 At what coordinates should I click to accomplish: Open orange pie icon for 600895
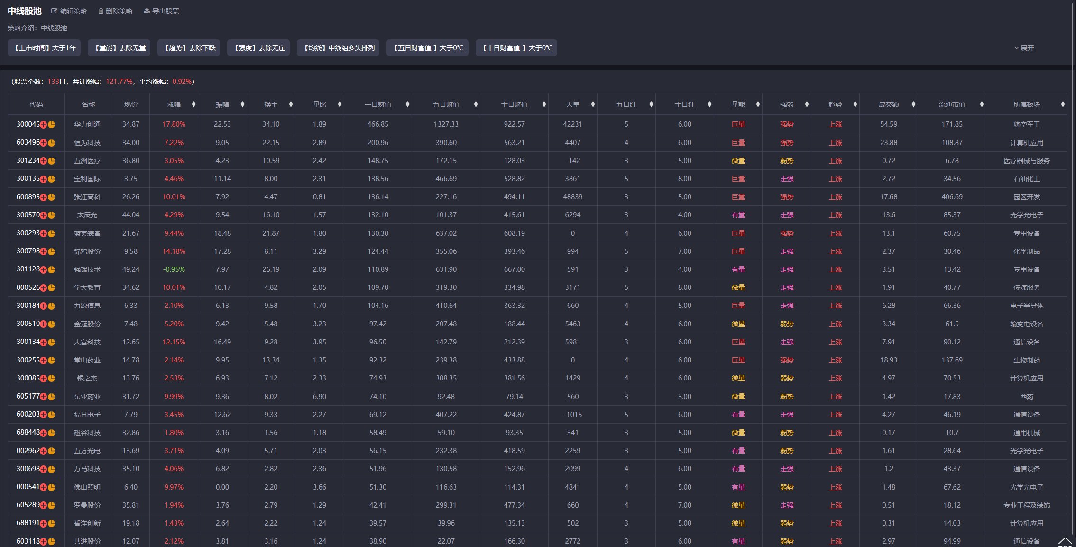click(52, 197)
